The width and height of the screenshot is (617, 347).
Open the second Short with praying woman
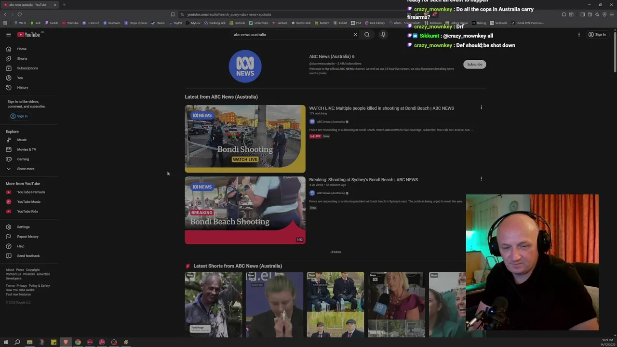274,305
